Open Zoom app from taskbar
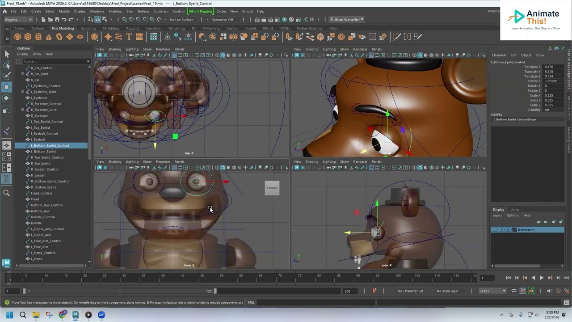Image resolution: width=572 pixels, height=322 pixels. click(x=101, y=315)
